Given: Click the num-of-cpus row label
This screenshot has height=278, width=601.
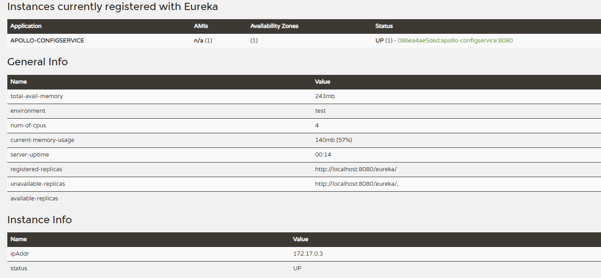Looking at the screenshot, I should [28, 126].
